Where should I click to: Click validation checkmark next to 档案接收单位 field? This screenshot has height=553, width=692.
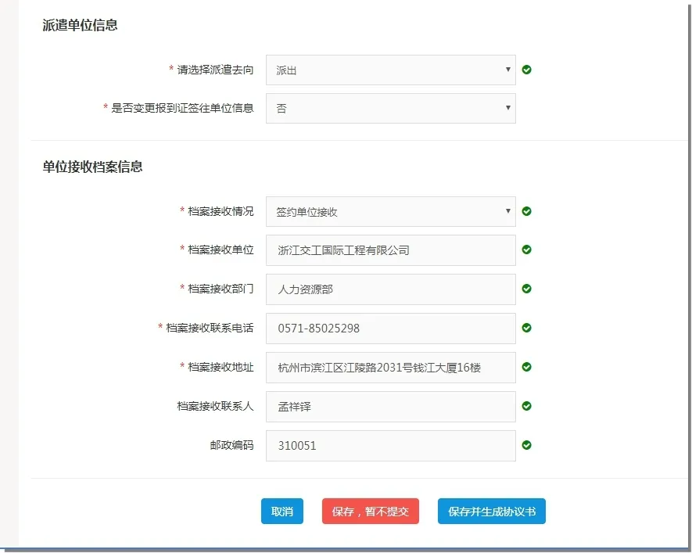(x=527, y=250)
